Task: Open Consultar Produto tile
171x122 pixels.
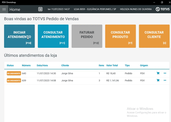Action: coord(120,36)
